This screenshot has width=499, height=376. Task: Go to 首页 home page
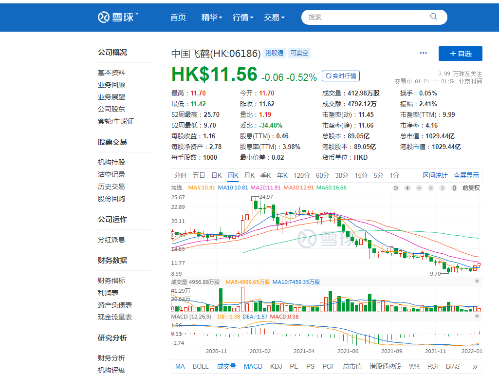pos(178,17)
